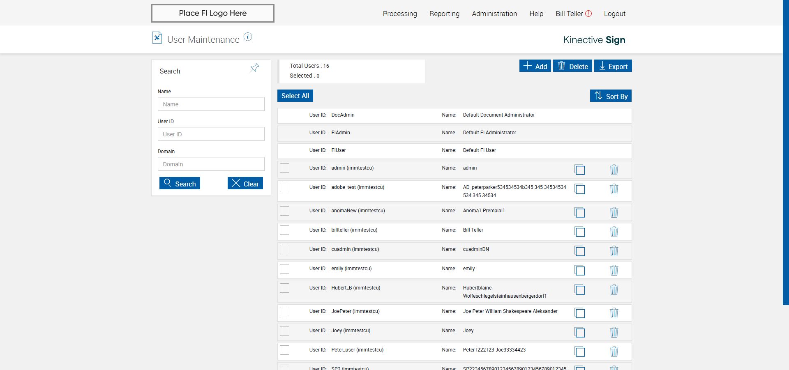Open the Bill Teller user menu
The height and width of the screenshot is (370, 789).
569,14
